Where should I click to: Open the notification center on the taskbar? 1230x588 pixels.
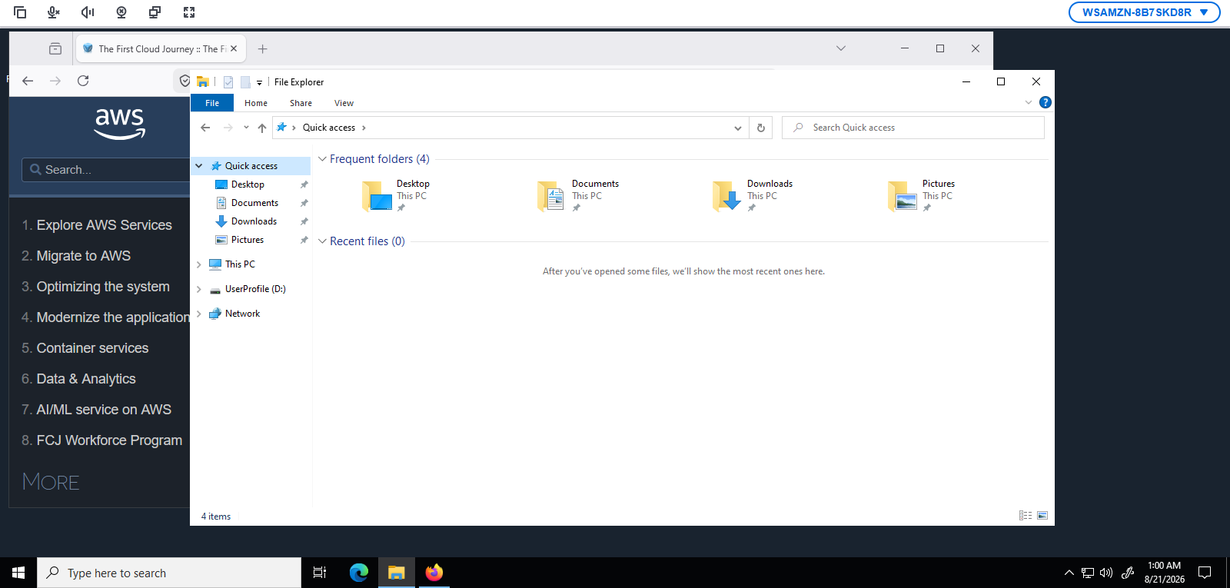[x=1205, y=573]
